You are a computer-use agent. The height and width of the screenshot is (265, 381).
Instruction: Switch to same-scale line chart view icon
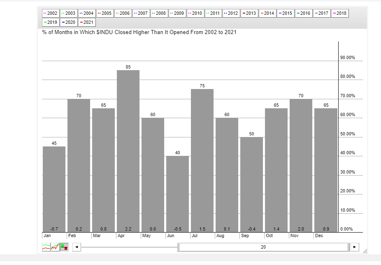click(x=55, y=247)
